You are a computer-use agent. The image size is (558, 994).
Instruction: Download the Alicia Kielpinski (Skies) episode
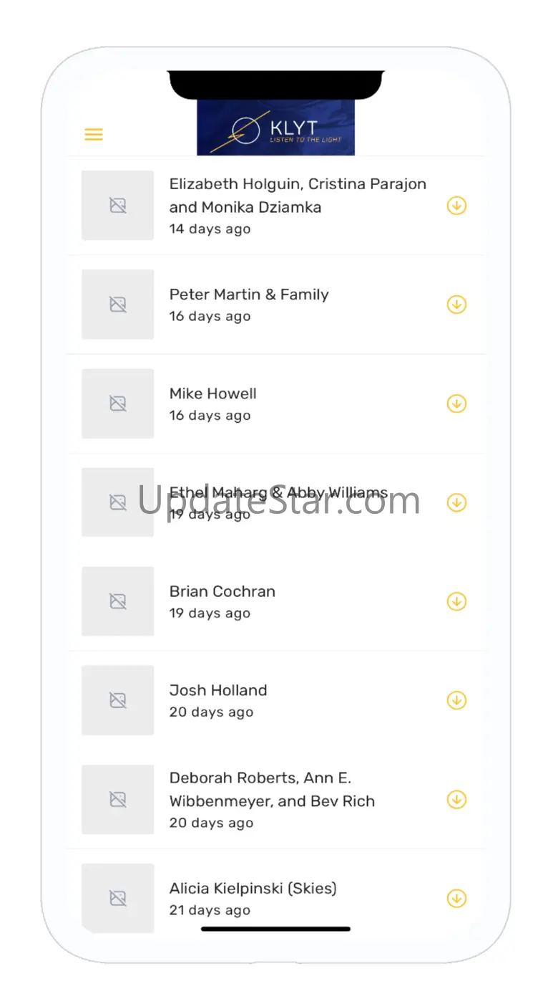[x=456, y=898]
